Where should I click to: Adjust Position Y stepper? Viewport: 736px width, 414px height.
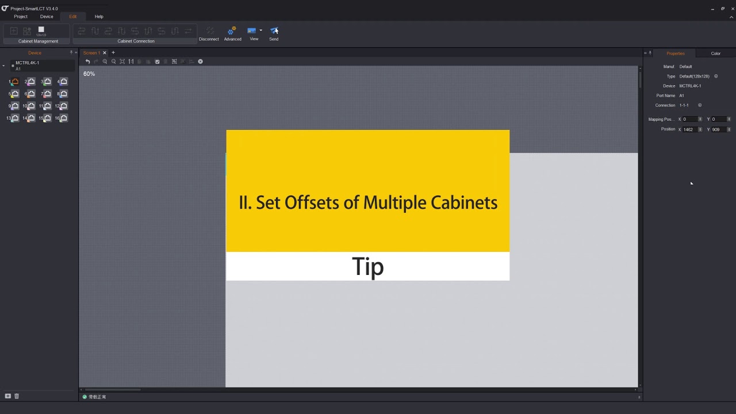729,129
